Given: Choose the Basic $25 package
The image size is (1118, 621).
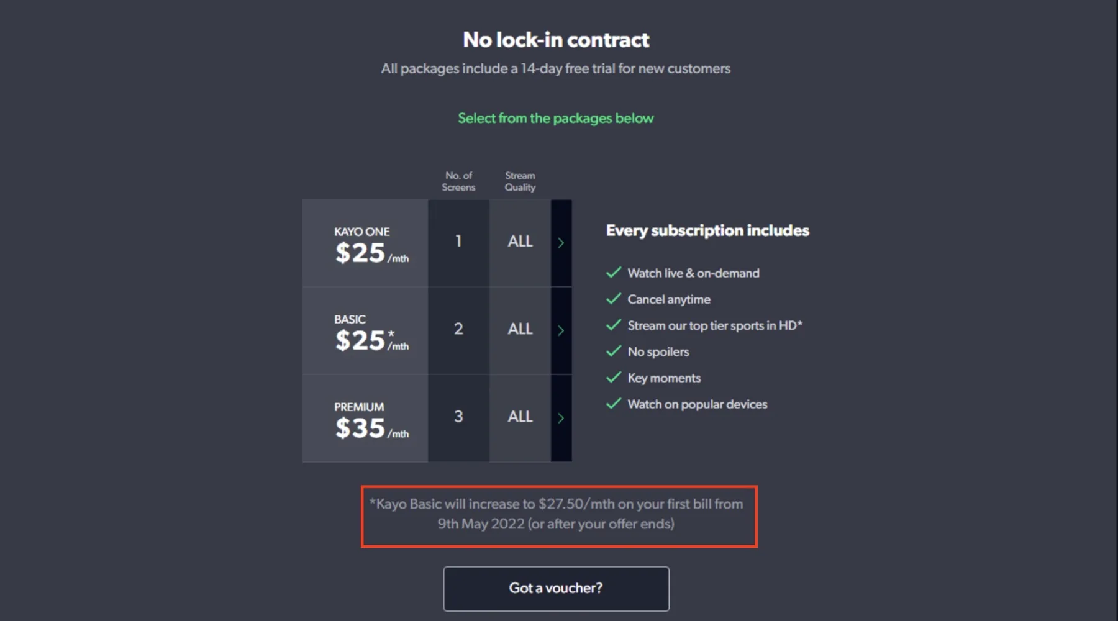Looking at the screenshot, I should 365,330.
